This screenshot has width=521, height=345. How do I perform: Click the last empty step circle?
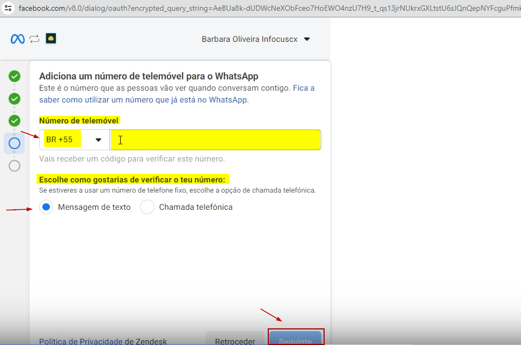(x=14, y=166)
